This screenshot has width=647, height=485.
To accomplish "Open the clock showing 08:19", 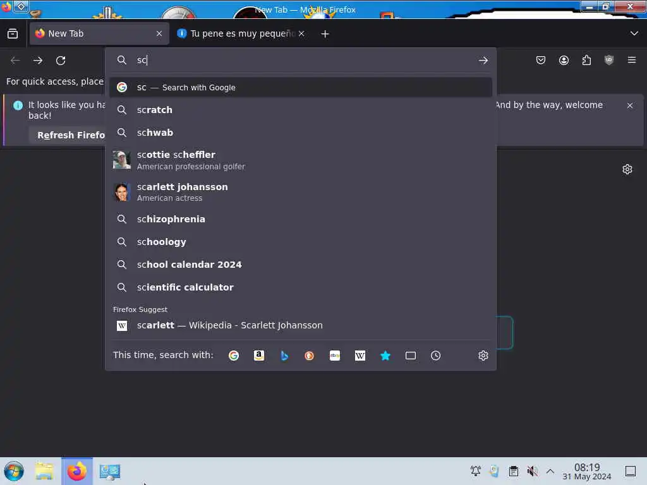I will tap(587, 471).
